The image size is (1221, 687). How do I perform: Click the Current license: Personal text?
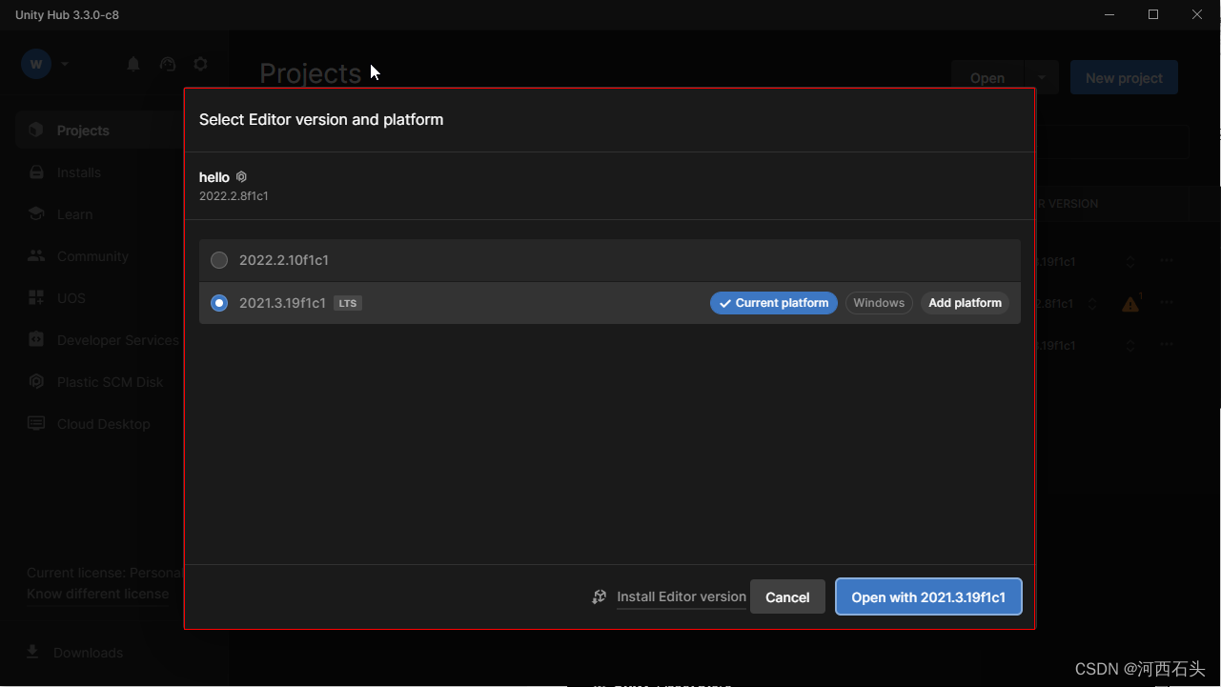click(x=105, y=573)
